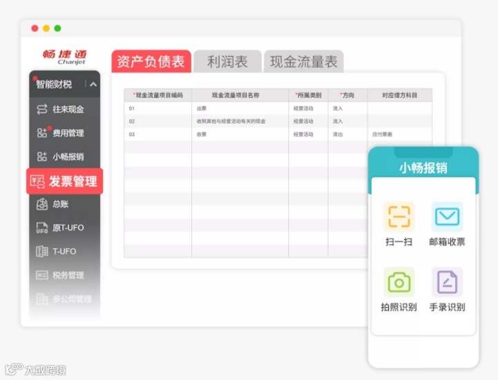Select 总账 menu label
The height and width of the screenshot is (380, 498).
click(x=61, y=204)
